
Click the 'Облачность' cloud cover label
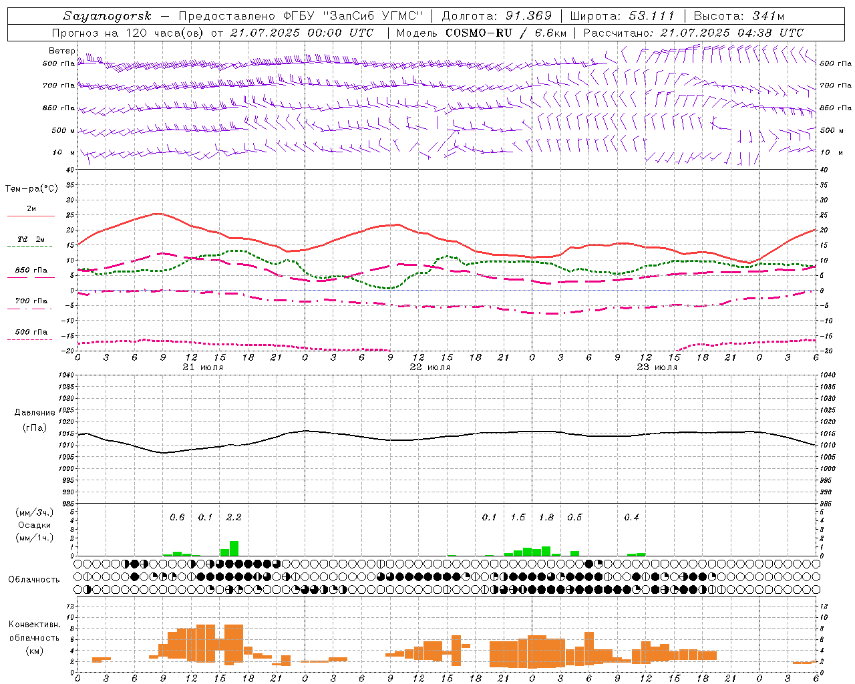(34, 580)
